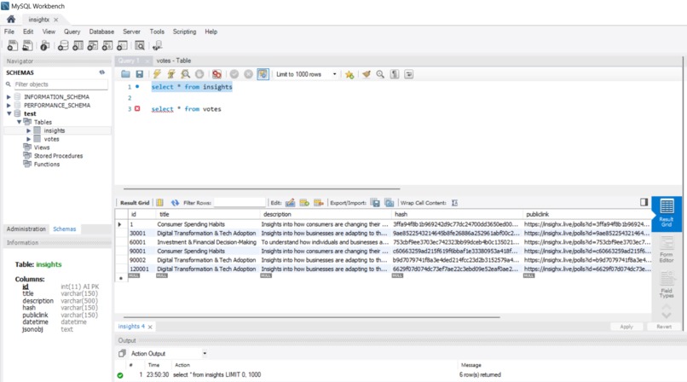Screen dimensions: 687x382
Task: Create new table toolbar icon
Action: (x=78, y=45)
